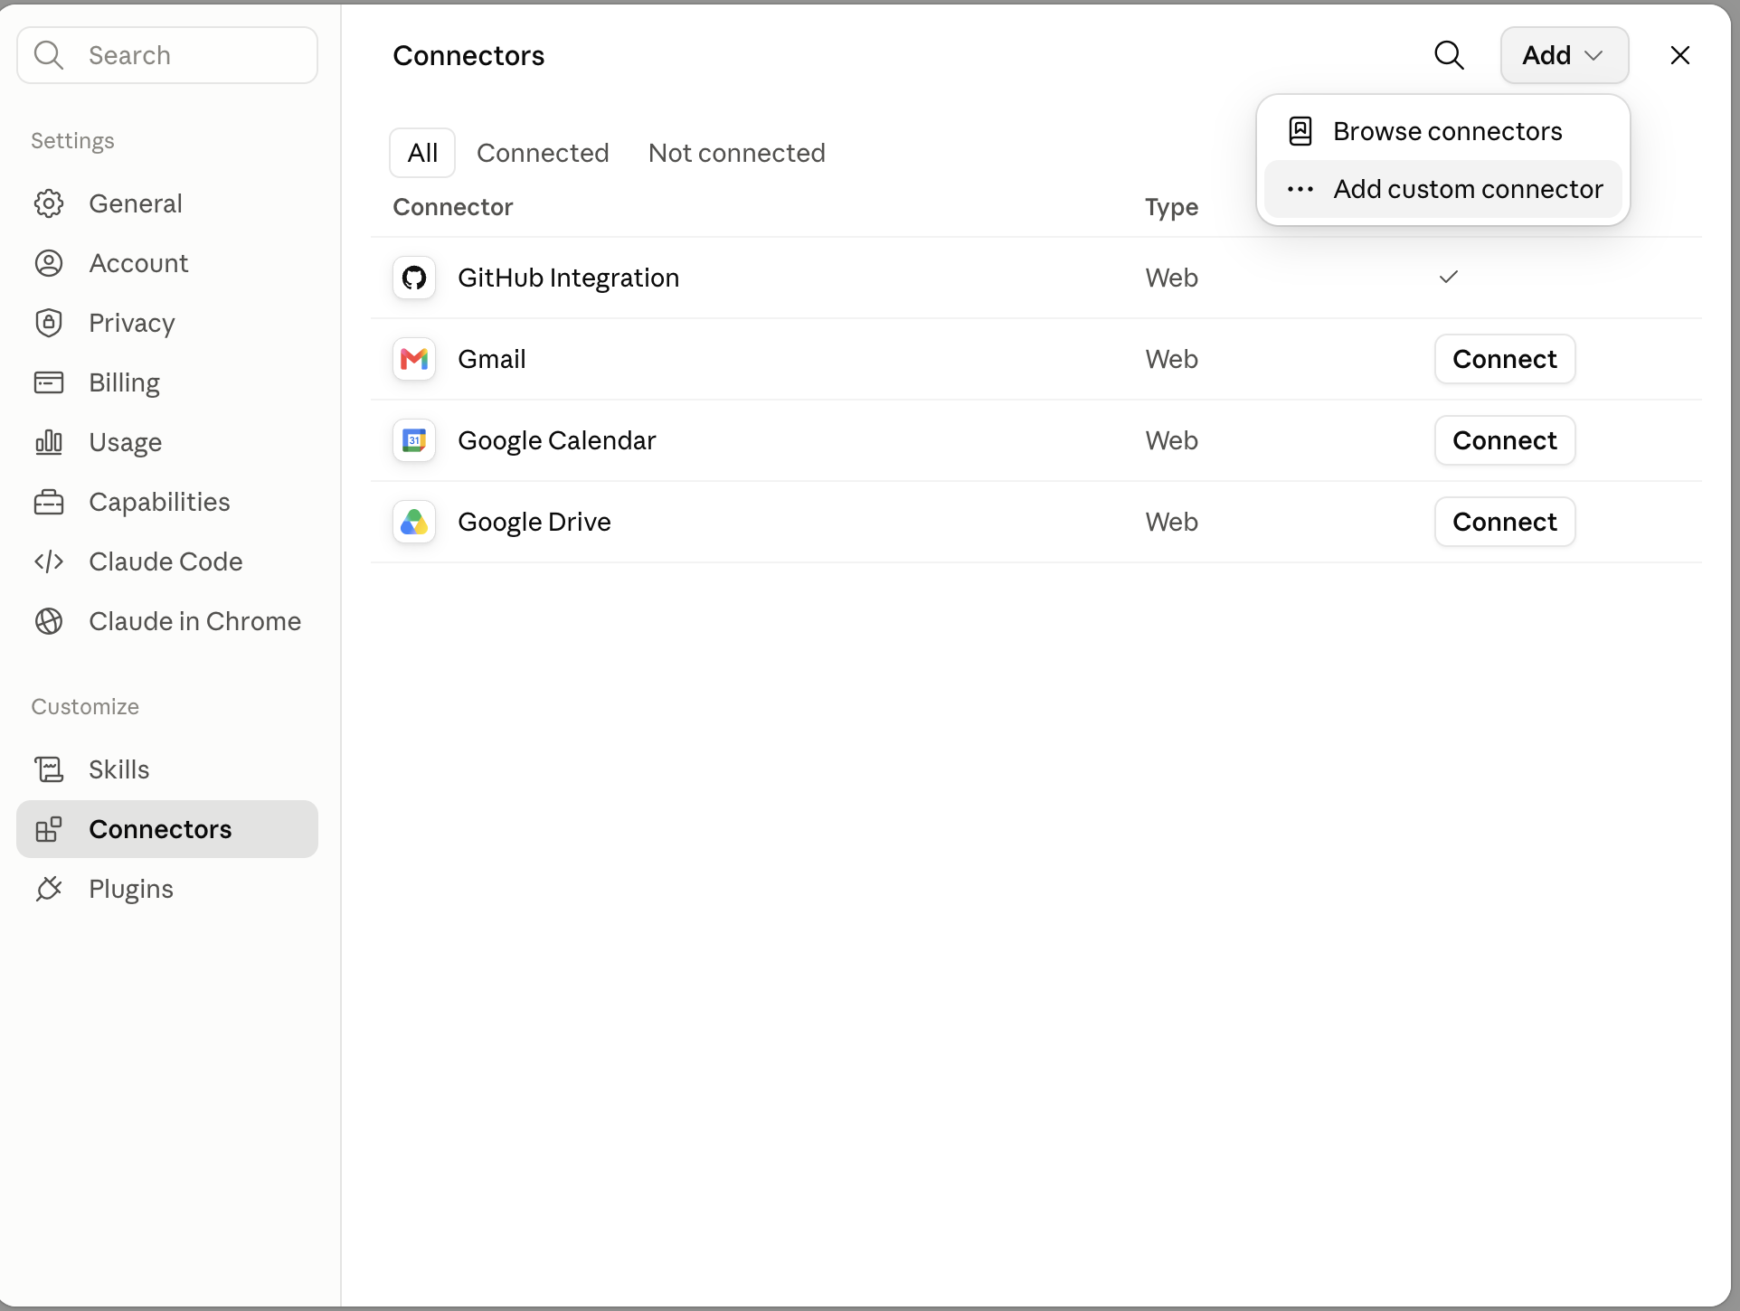Click the Connector column header

[x=453, y=207]
